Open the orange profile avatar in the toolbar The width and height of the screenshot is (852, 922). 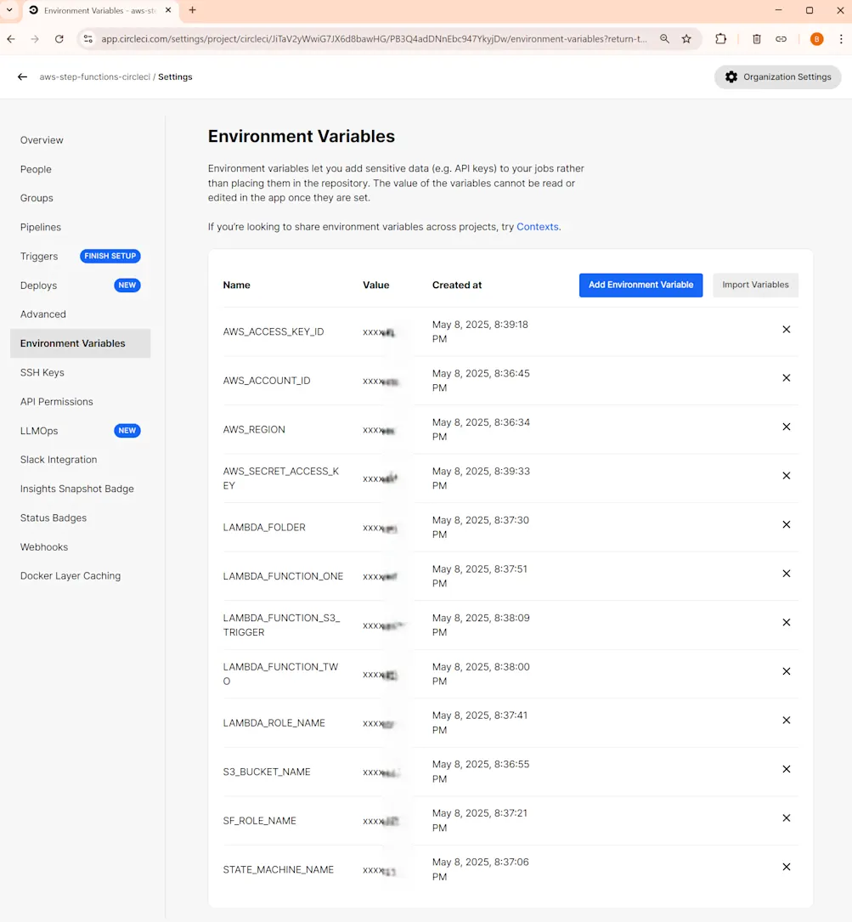pyautogui.click(x=815, y=38)
